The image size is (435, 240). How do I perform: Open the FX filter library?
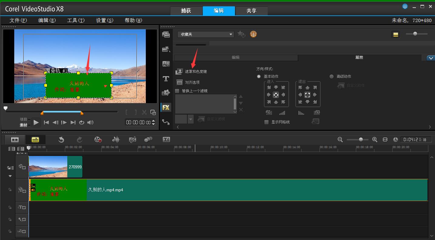tap(166, 107)
